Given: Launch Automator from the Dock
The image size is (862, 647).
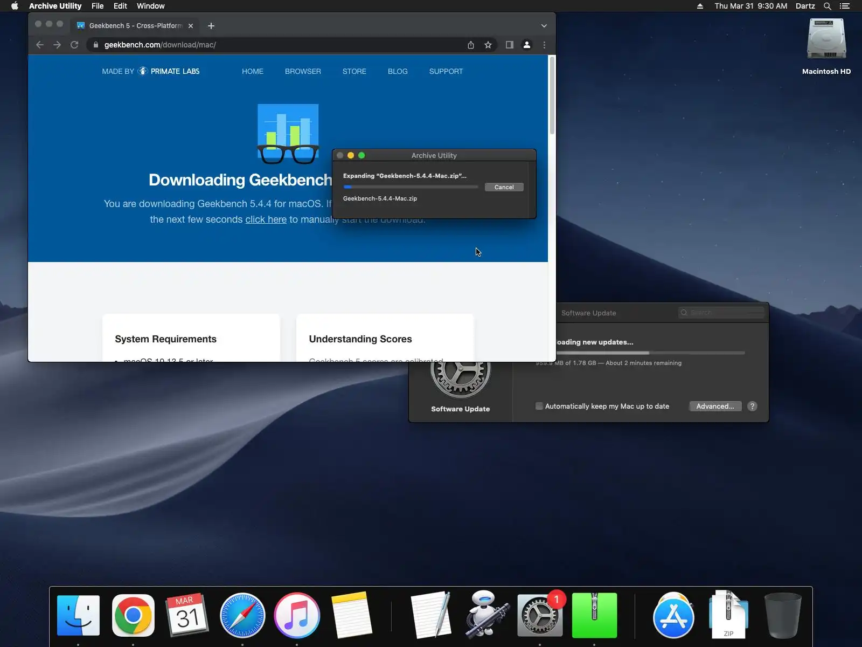Looking at the screenshot, I should (x=486, y=615).
